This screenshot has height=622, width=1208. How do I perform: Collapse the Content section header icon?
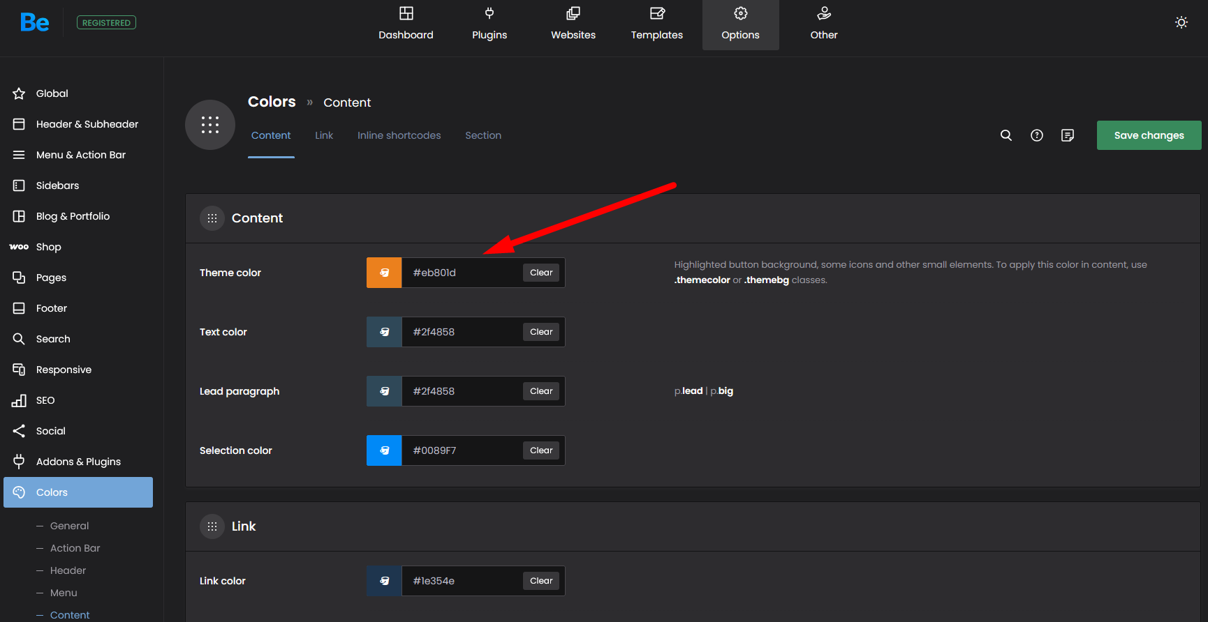click(212, 218)
